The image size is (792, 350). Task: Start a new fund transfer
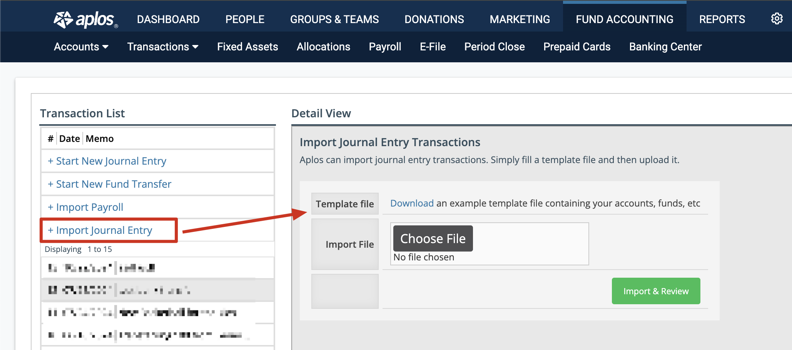109,184
